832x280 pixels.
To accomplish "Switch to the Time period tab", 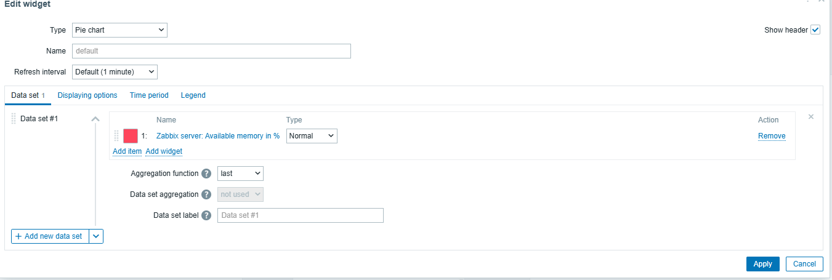I will click(x=149, y=95).
